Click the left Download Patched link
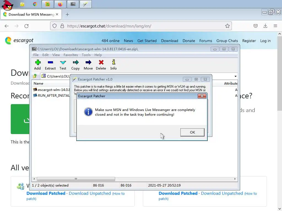 46,193
